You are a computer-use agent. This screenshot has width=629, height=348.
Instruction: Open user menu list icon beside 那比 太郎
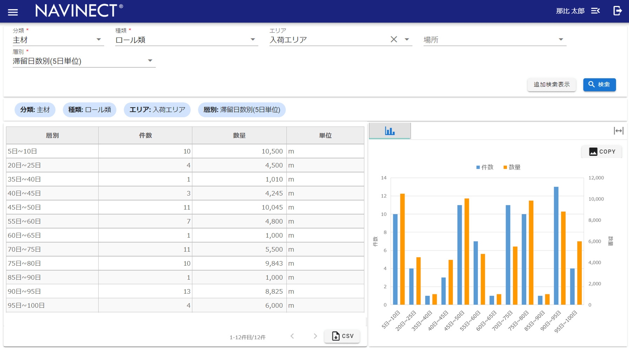tap(595, 11)
